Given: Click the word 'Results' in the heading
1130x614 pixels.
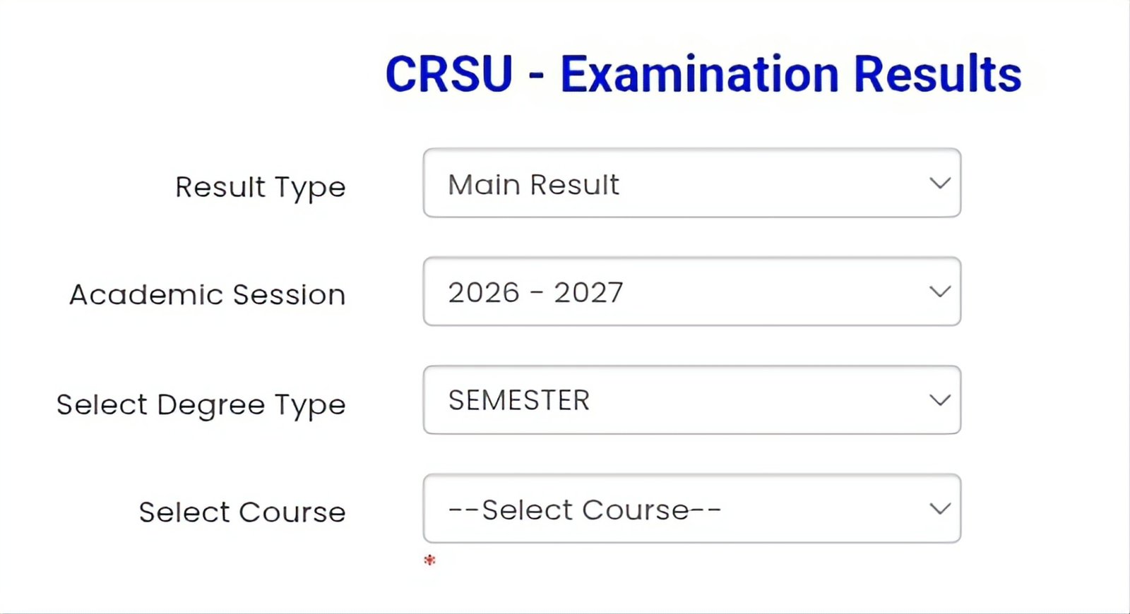Looking at the screenshot, I should tap(937, 73).
